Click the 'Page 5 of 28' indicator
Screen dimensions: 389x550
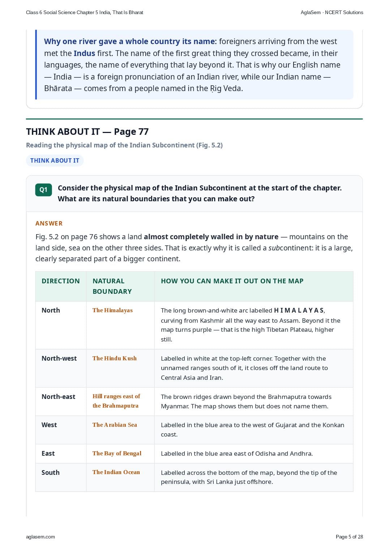[349, 537]
